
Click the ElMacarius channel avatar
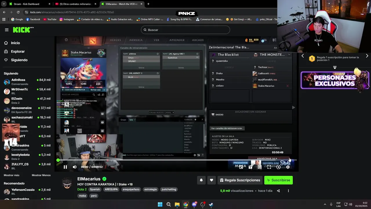pyautogui.click(x=67, y=184)
